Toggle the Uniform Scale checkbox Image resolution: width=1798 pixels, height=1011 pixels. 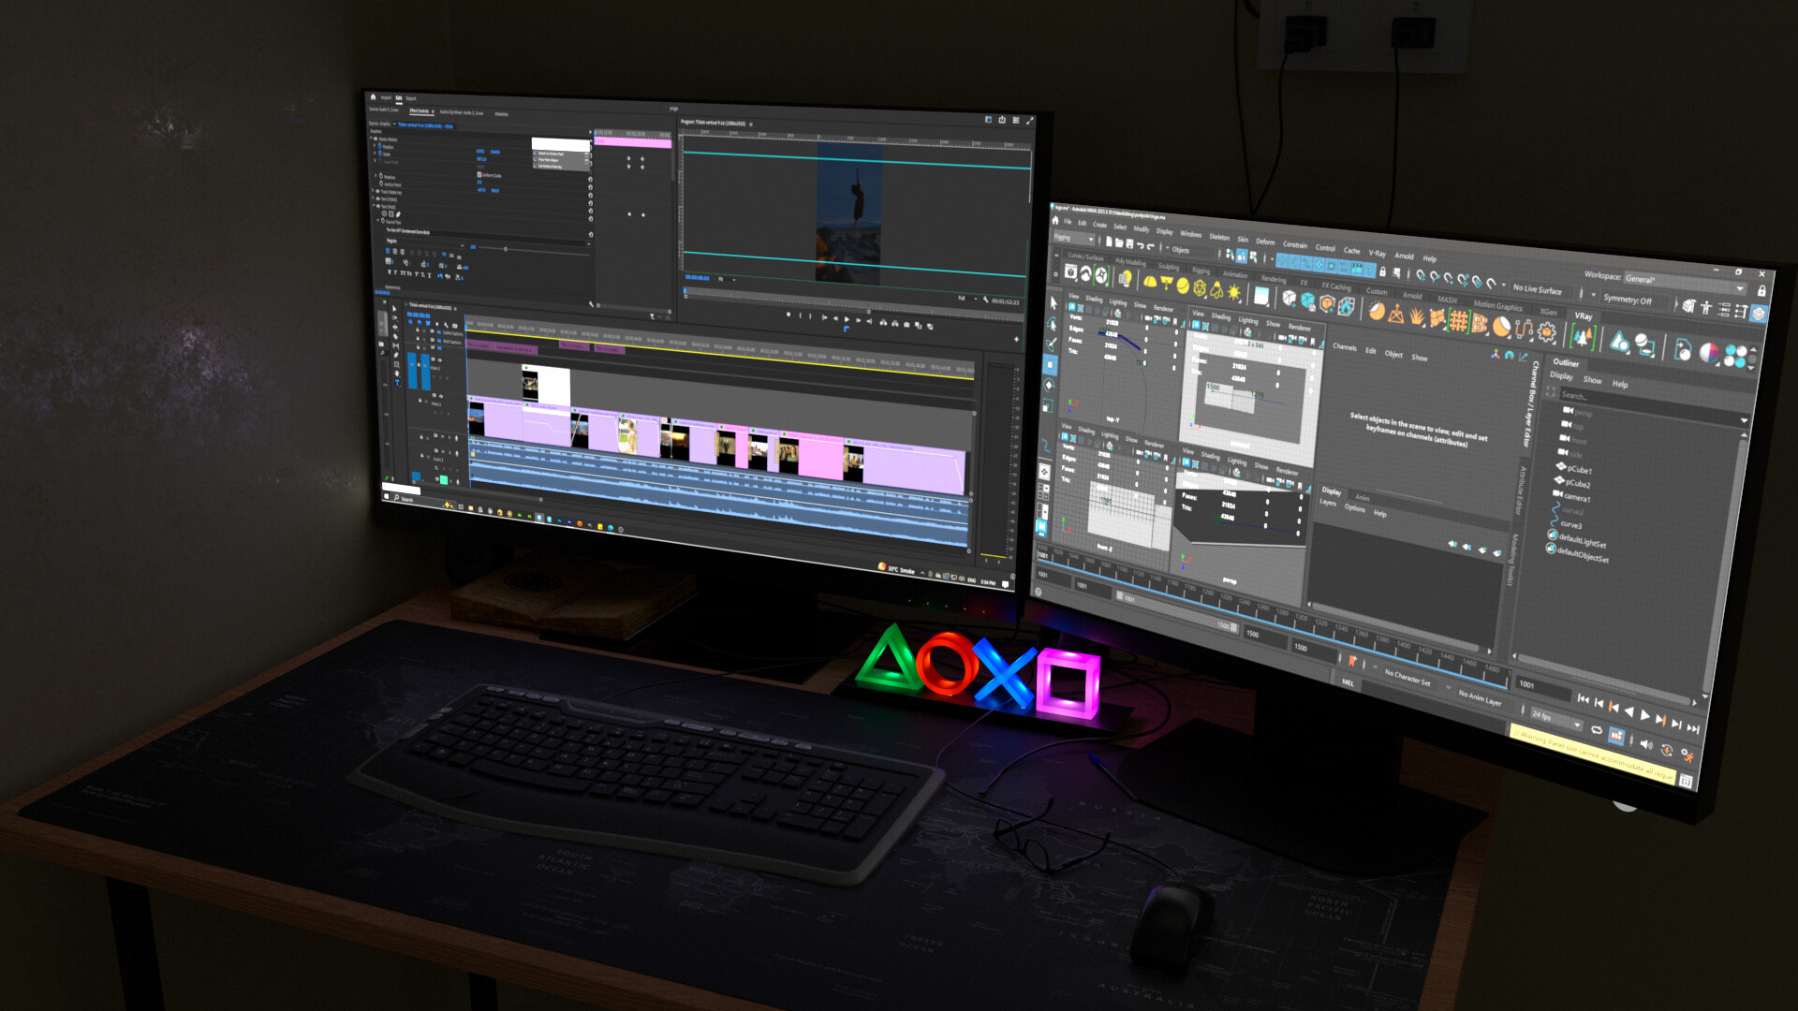pos(479,175)
